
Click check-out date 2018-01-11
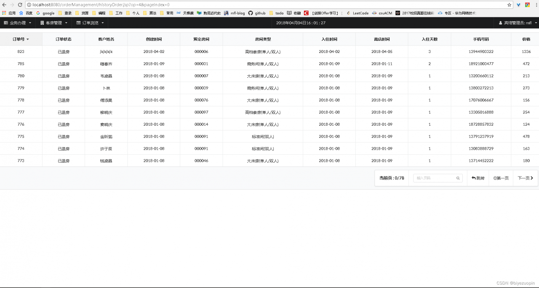pos(382,64)
